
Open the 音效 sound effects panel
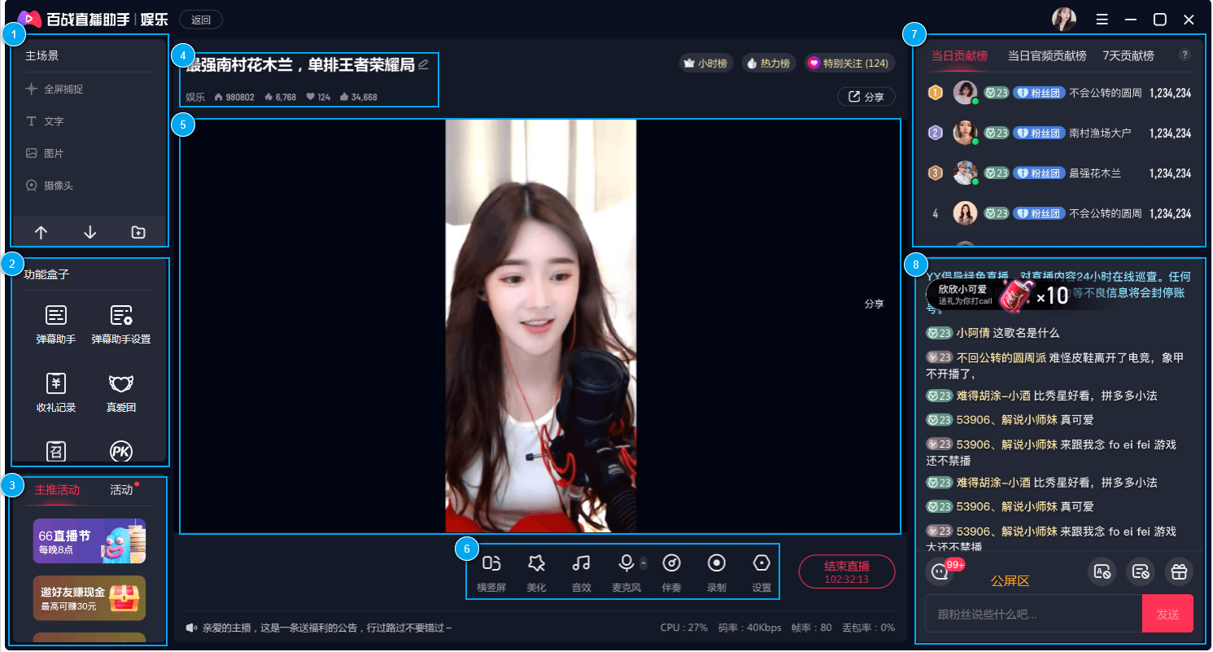coord(581,572)
